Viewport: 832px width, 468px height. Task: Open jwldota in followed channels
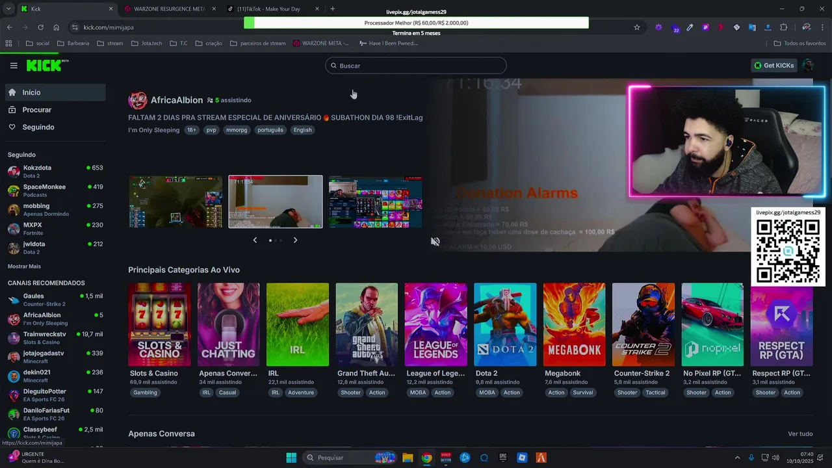click(55, 248)
